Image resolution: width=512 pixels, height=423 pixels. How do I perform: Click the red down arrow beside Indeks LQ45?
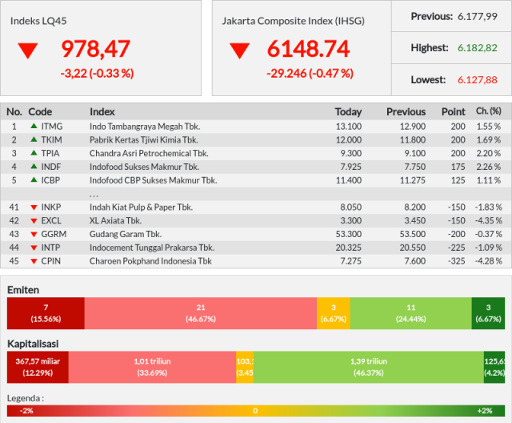(28, 50)
